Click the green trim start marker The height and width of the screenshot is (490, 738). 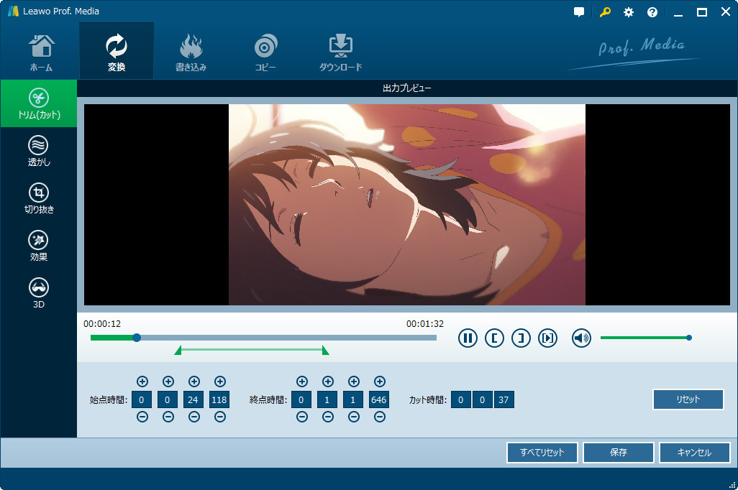tap(178, 351)
